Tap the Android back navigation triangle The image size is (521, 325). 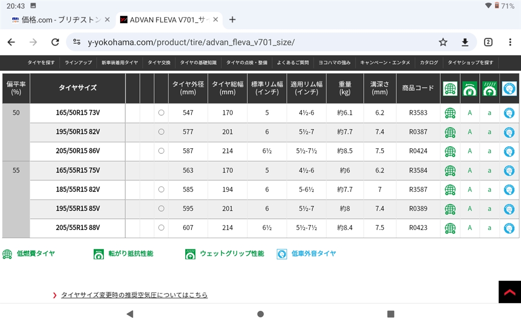tap(130, 314)
